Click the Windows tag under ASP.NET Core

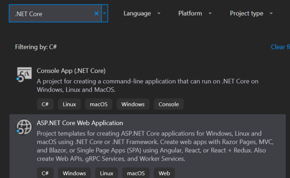(75, 173)
